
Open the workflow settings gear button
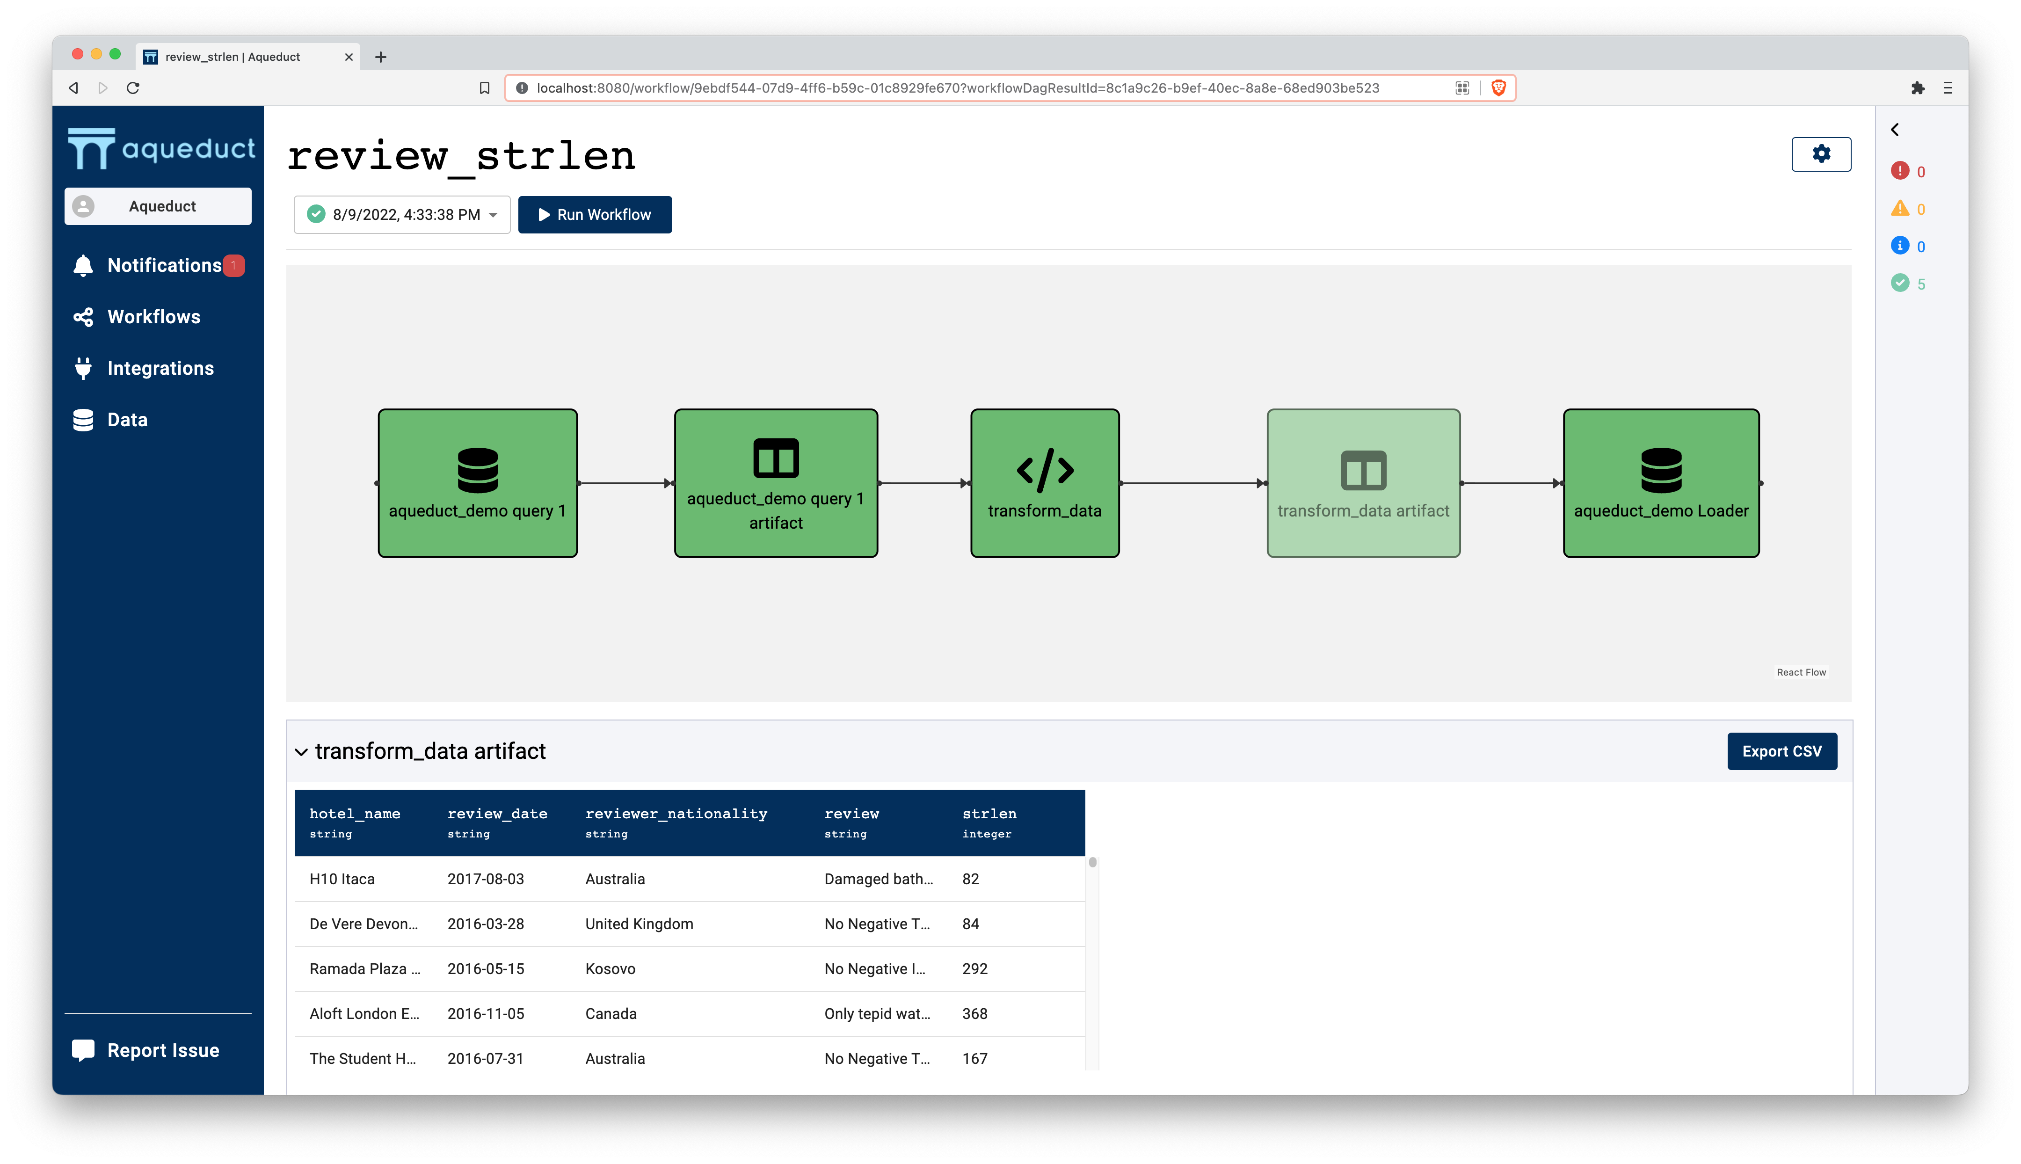[1820, 154]
